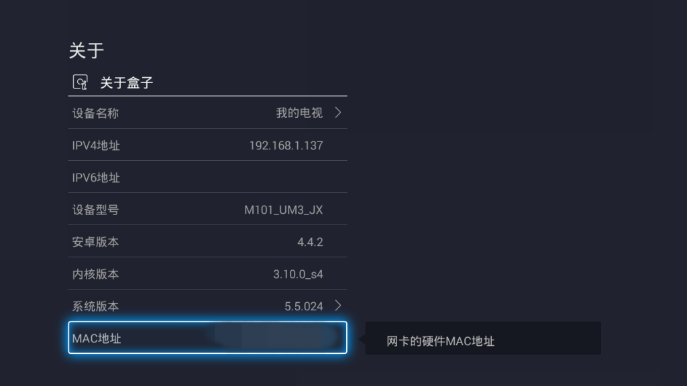The width and height of the screenshot is (687, 386).
Task: Click the 3.10.0_s4 kernel version value
Action: coord(298,274)
